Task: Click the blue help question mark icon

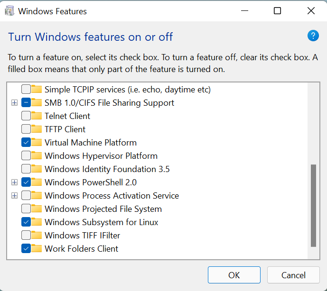Action: coord(313,36)
